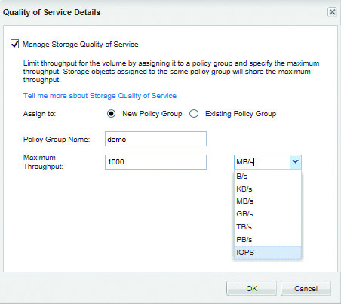The height and width of the screenshot is (304, 341).
Task: Select B/s from the unit list
Action: coord(268,177)
